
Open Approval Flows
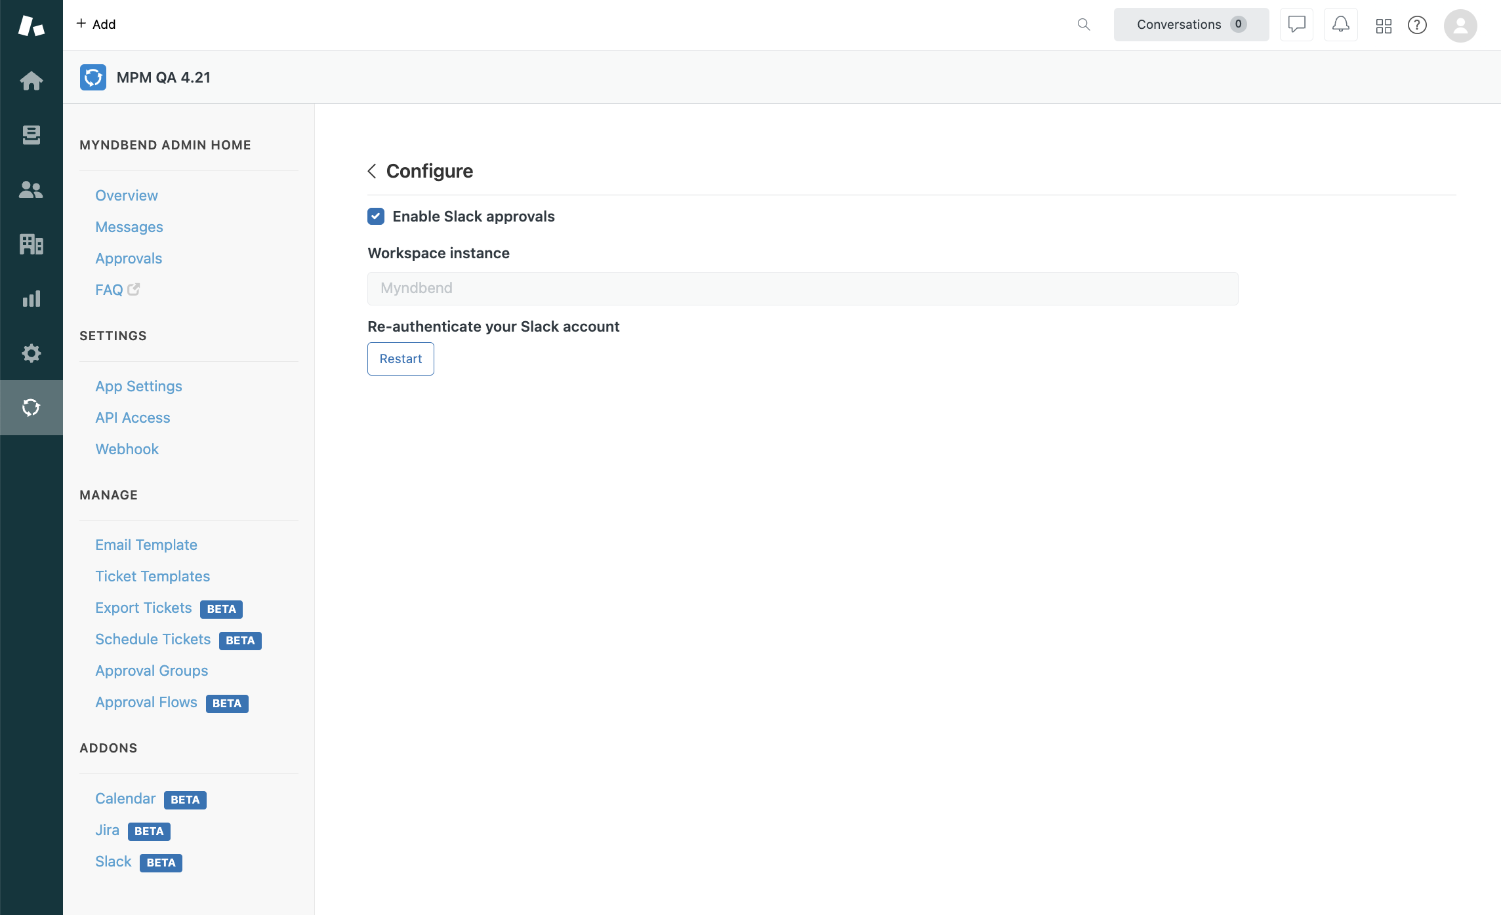point(146,702)
